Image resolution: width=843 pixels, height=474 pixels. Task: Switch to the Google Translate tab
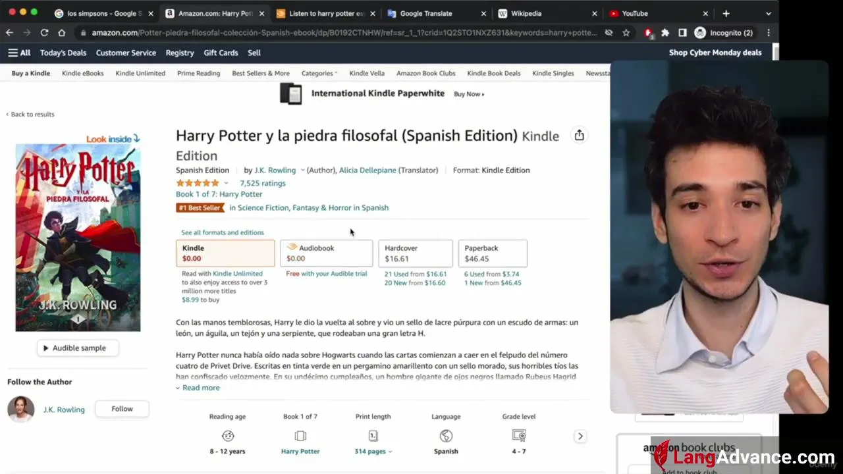(435, 13)
